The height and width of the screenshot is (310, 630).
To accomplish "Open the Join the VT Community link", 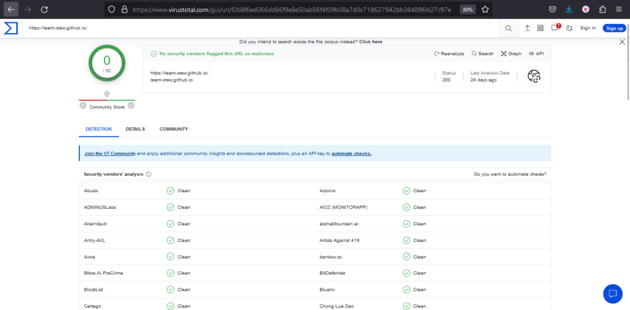I will click(110, 153).
